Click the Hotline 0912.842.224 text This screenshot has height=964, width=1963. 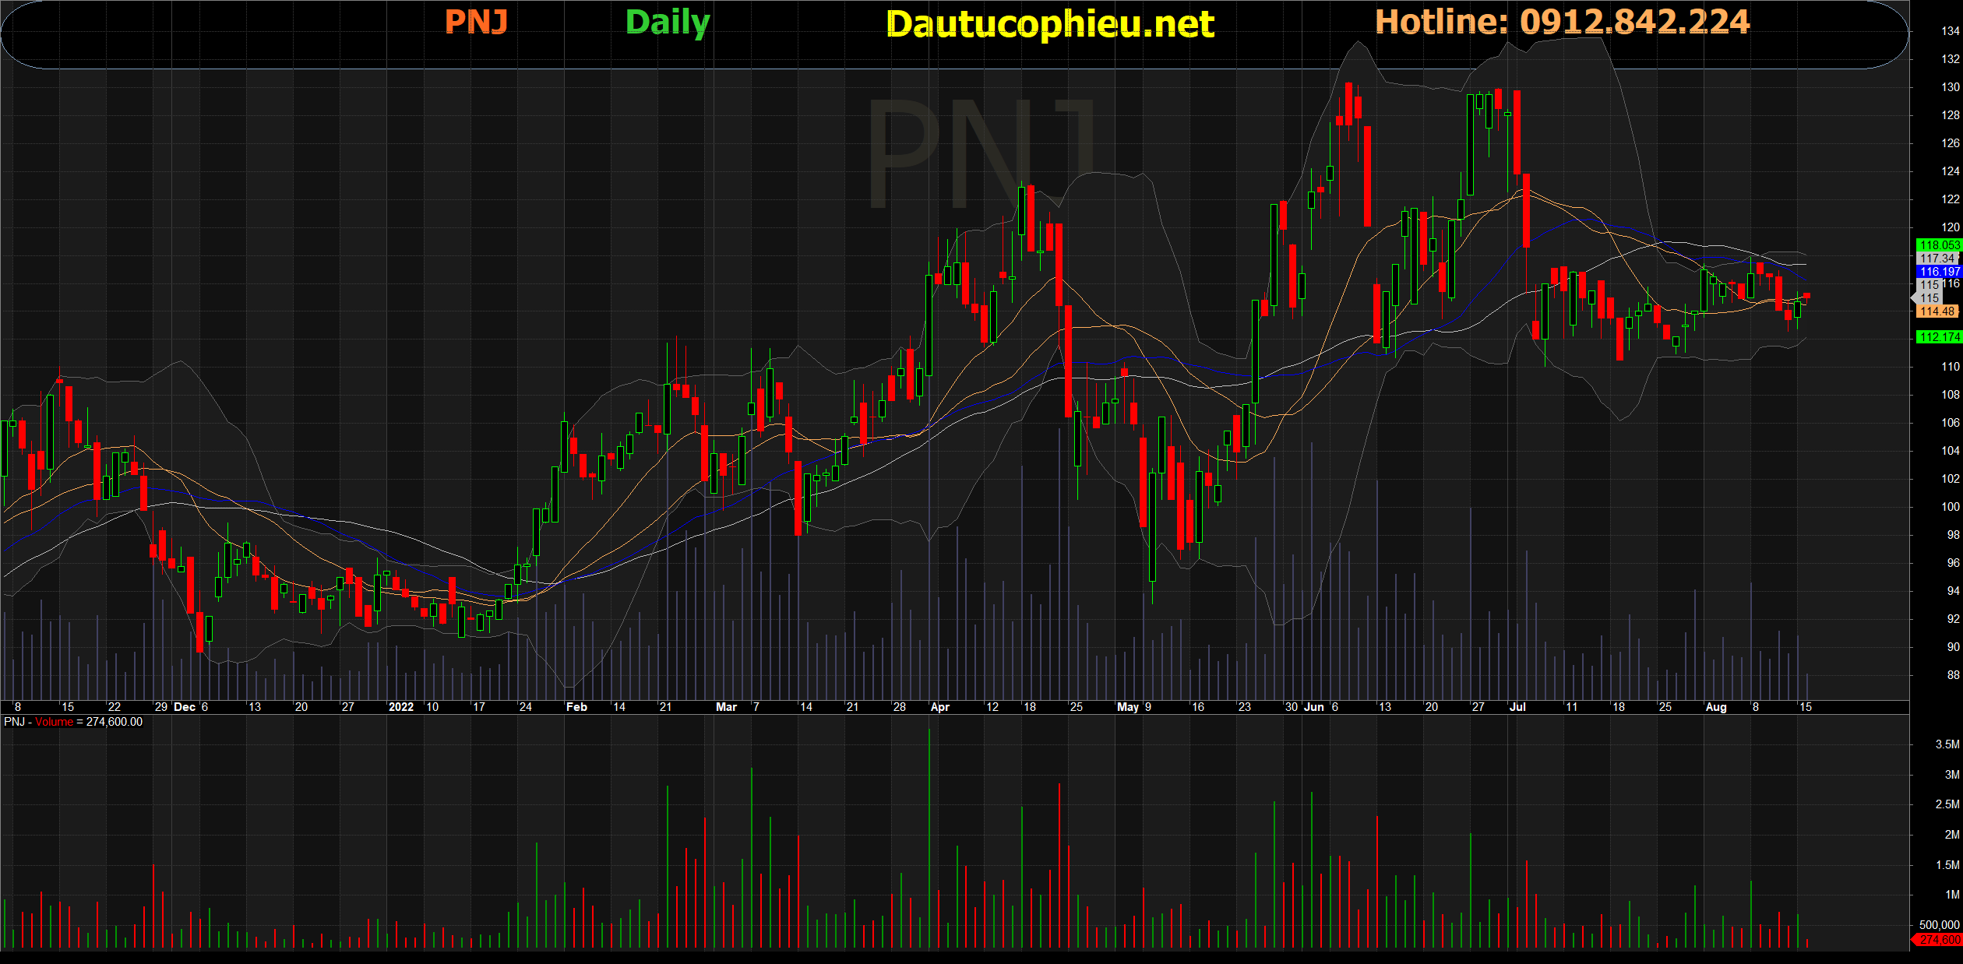pyautogui.click(x=1562, y=22)
